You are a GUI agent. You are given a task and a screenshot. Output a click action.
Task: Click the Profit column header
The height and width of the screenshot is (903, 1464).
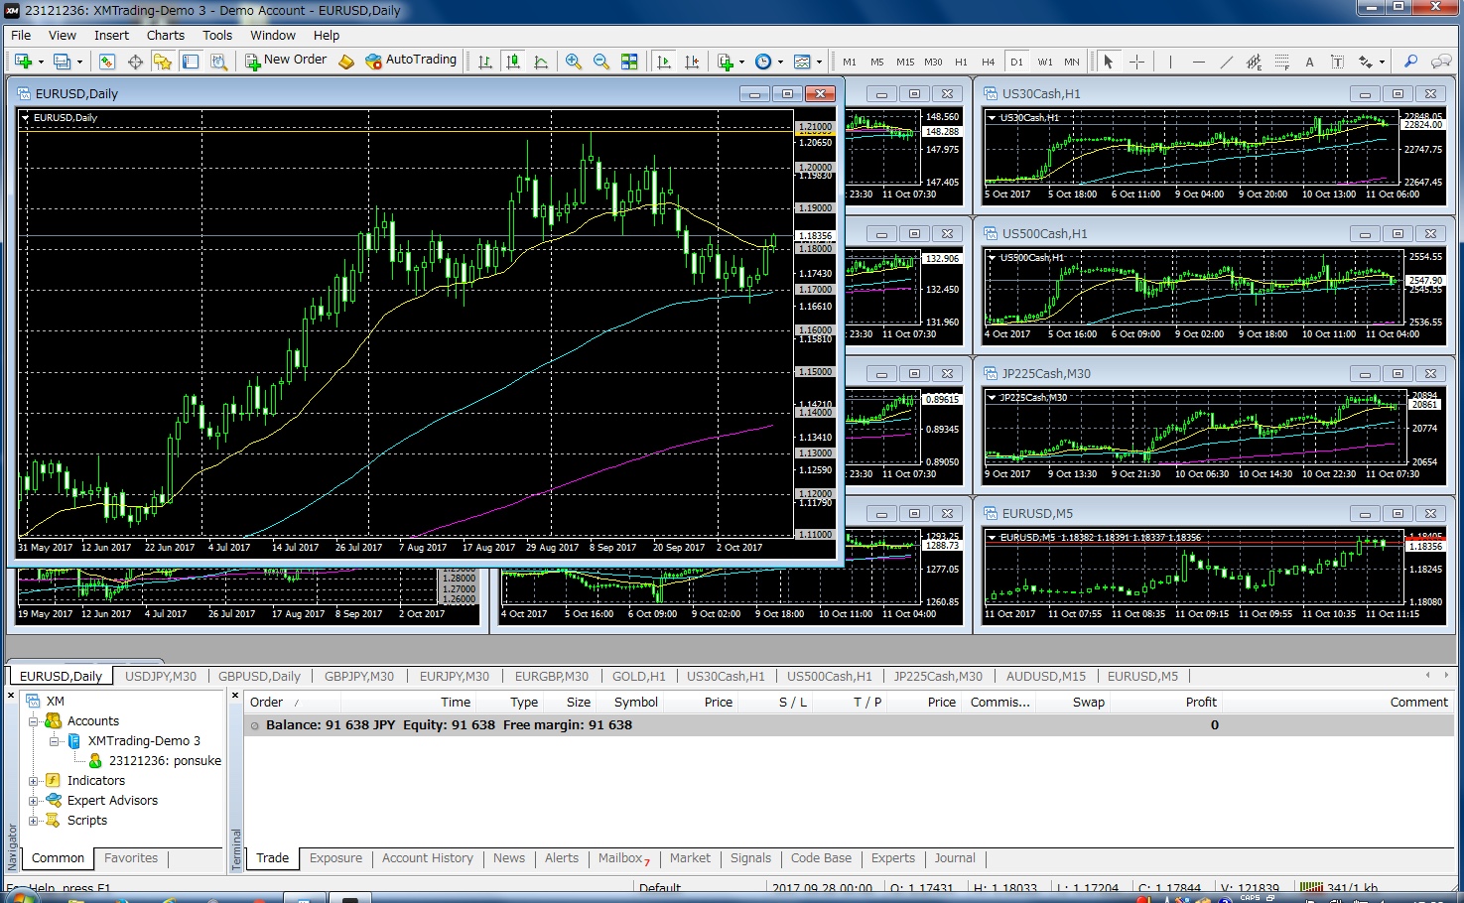[1200, 702]
